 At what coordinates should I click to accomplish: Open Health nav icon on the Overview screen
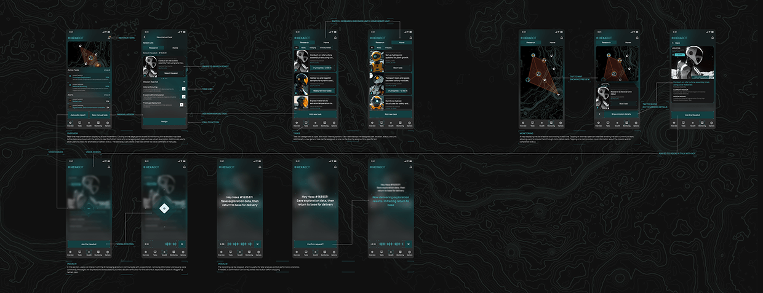point(89,123)
